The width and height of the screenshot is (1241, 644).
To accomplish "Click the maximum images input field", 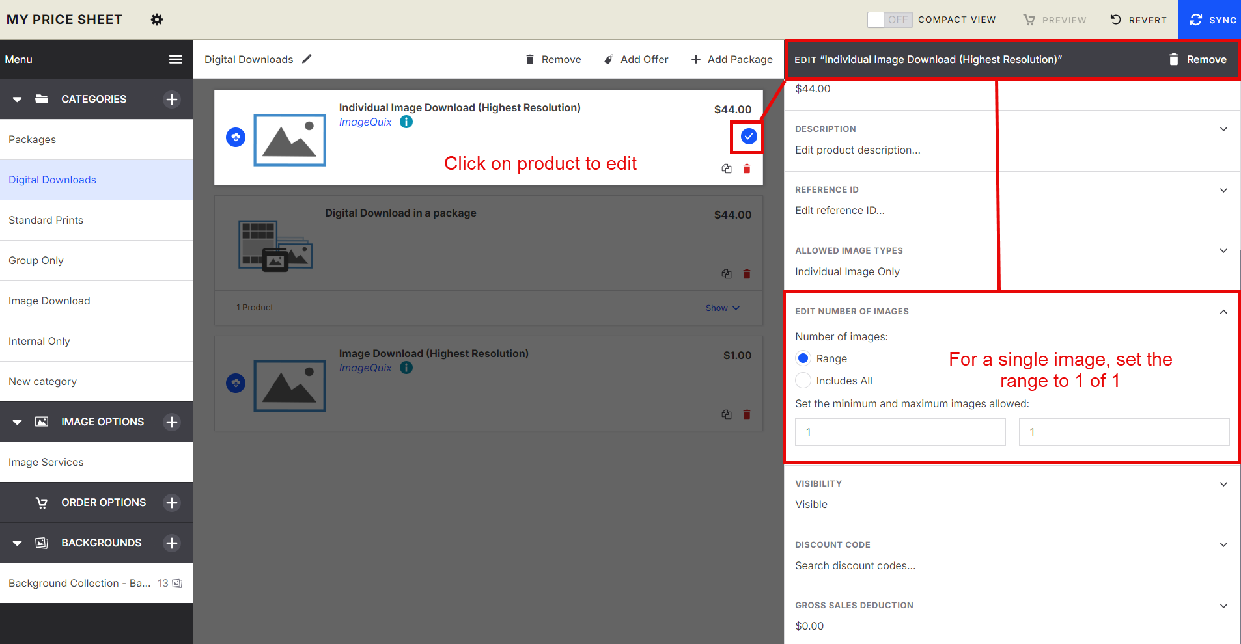I will point(1124,432).
